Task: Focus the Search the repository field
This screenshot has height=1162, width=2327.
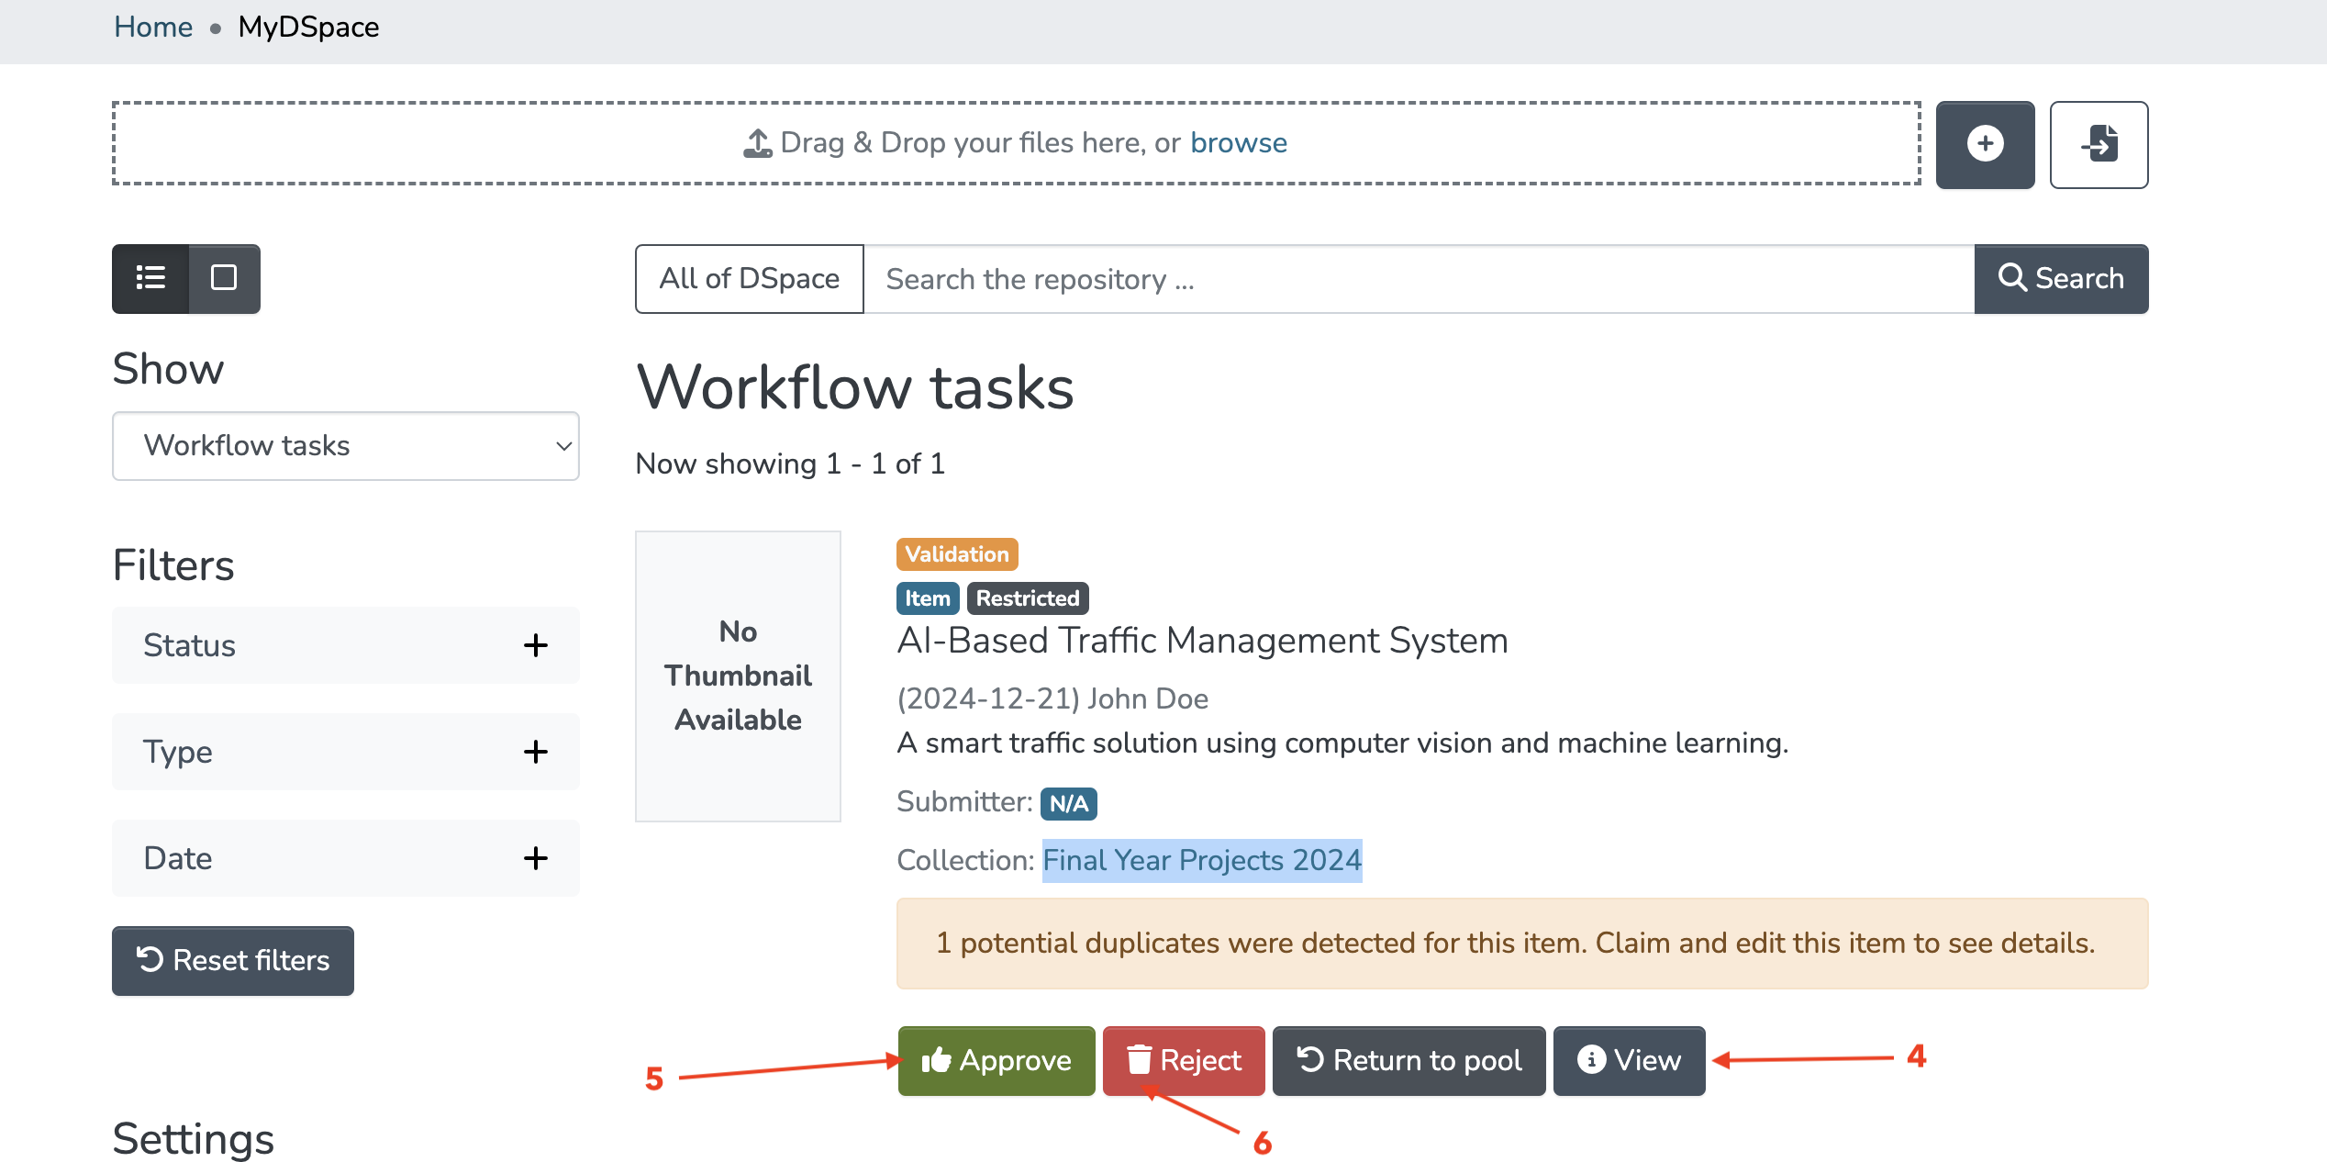Action: 1418,278
